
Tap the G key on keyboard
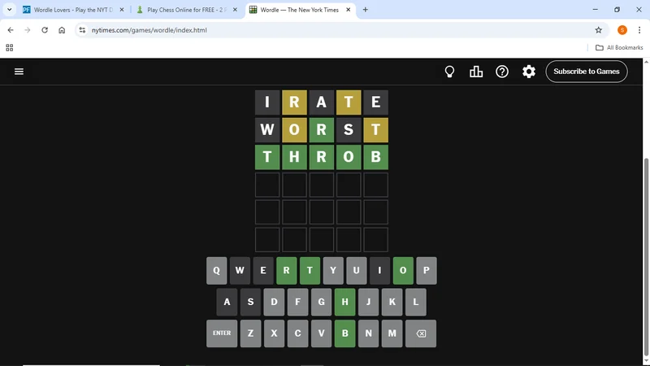(321, 302)
